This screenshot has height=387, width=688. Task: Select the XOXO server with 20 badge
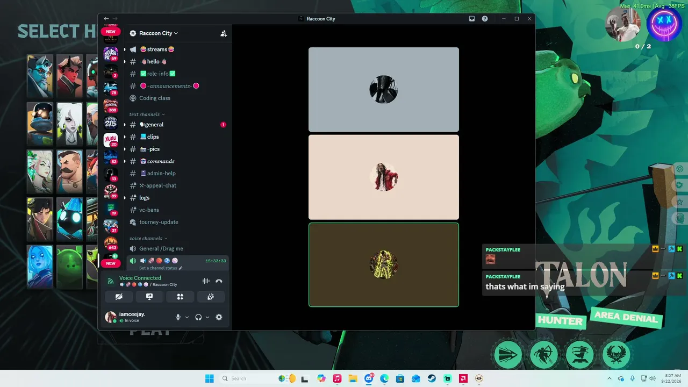(x=111, y=140)
